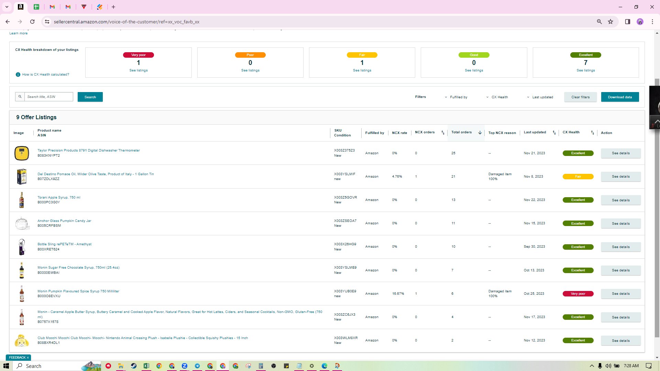Sort the Last updated column using its arrows

pos(554,133)
